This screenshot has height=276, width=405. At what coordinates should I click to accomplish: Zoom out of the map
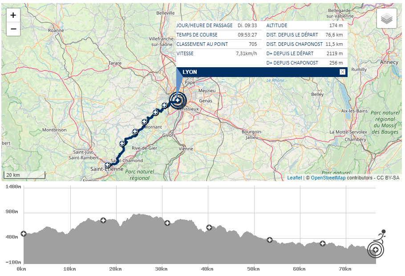coord(13,29)
